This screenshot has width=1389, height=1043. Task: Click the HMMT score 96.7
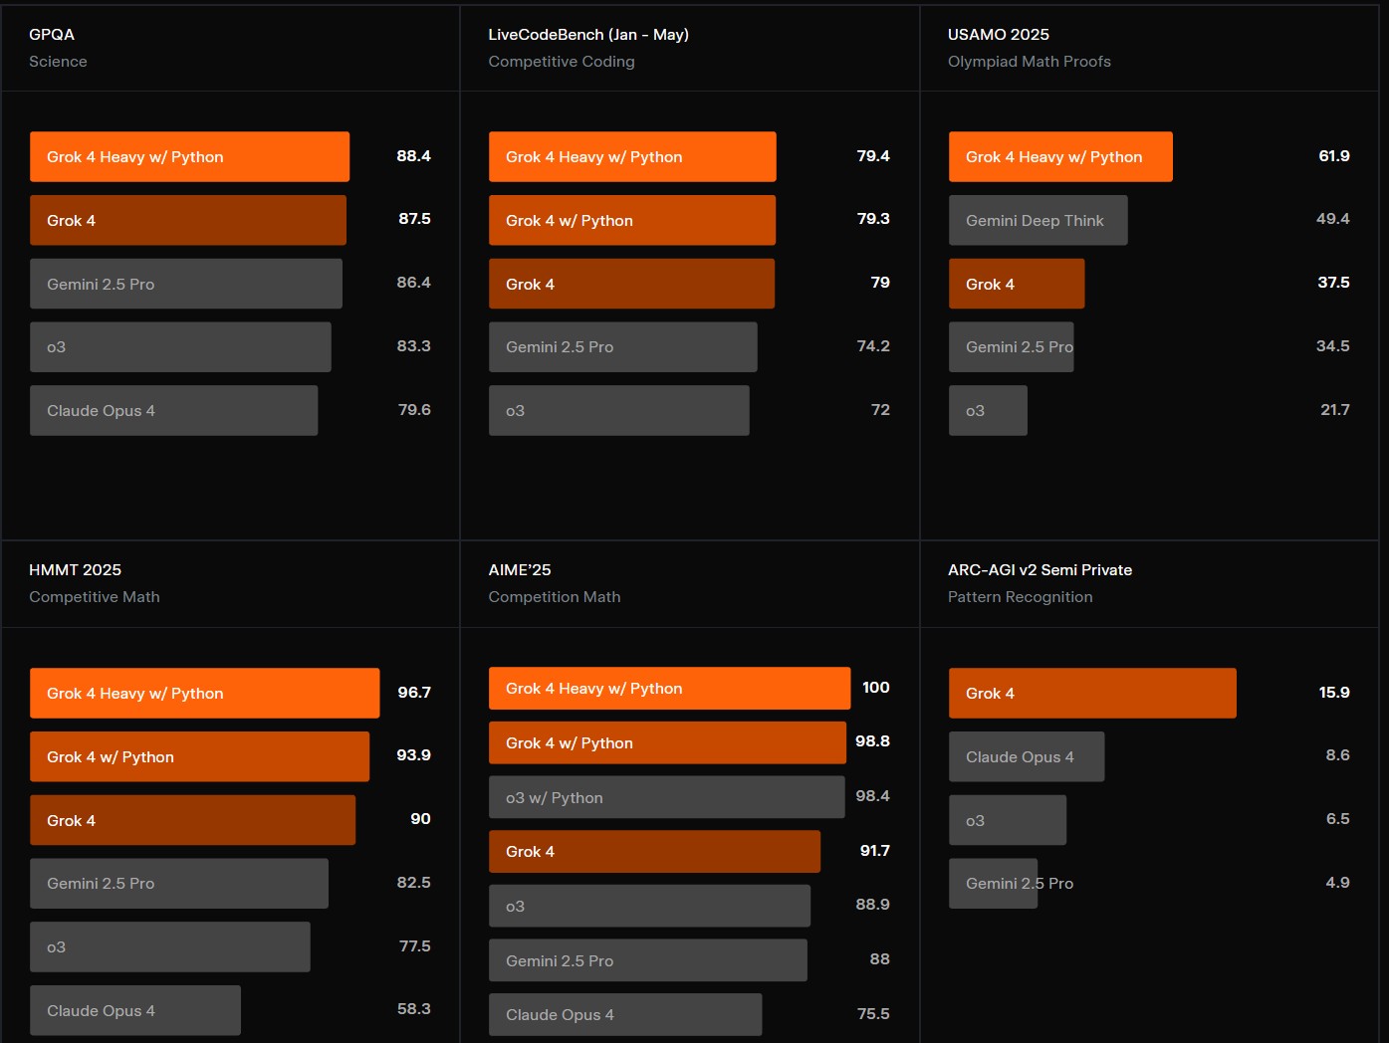pyautogui.click(x=414, y=693)
